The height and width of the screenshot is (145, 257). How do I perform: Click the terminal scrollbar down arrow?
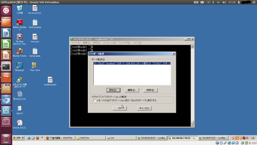coord(192,125)
